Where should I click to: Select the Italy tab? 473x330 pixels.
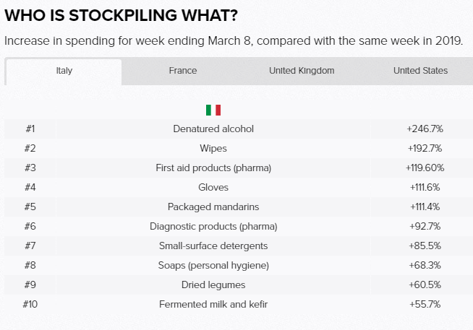[64, 71]
